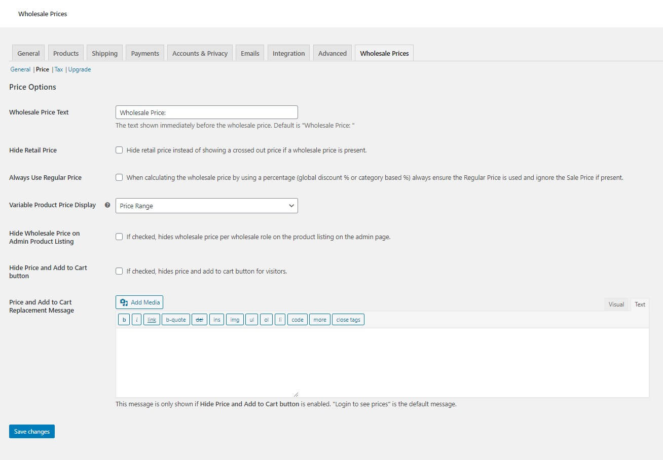The height and width of the screenshot is (460, 663).
Task: Toggle Hide Wholesale Price on Admin Listing
Action: click(119, 237)
